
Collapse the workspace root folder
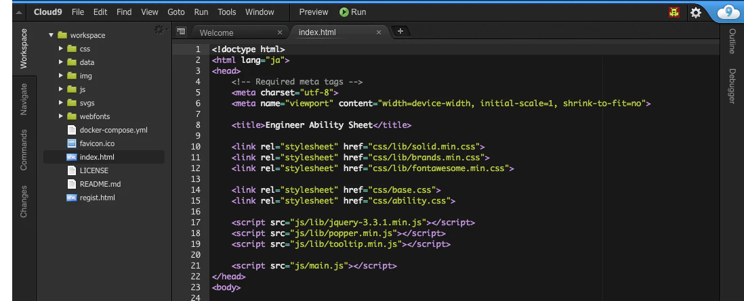tap(51, 35)
